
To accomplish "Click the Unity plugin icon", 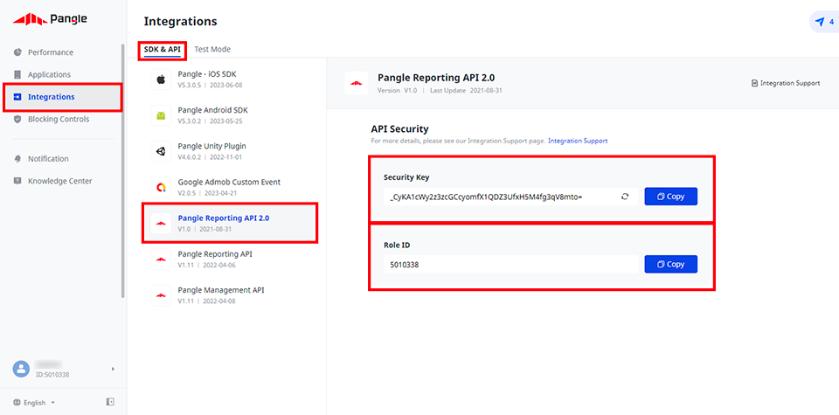I will pyautogui.click(x=161, y=151).
